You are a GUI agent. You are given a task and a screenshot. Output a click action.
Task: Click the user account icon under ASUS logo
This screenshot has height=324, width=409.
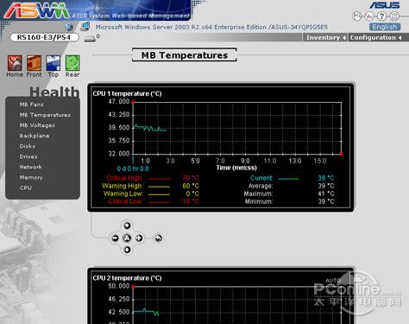[357, 16]
